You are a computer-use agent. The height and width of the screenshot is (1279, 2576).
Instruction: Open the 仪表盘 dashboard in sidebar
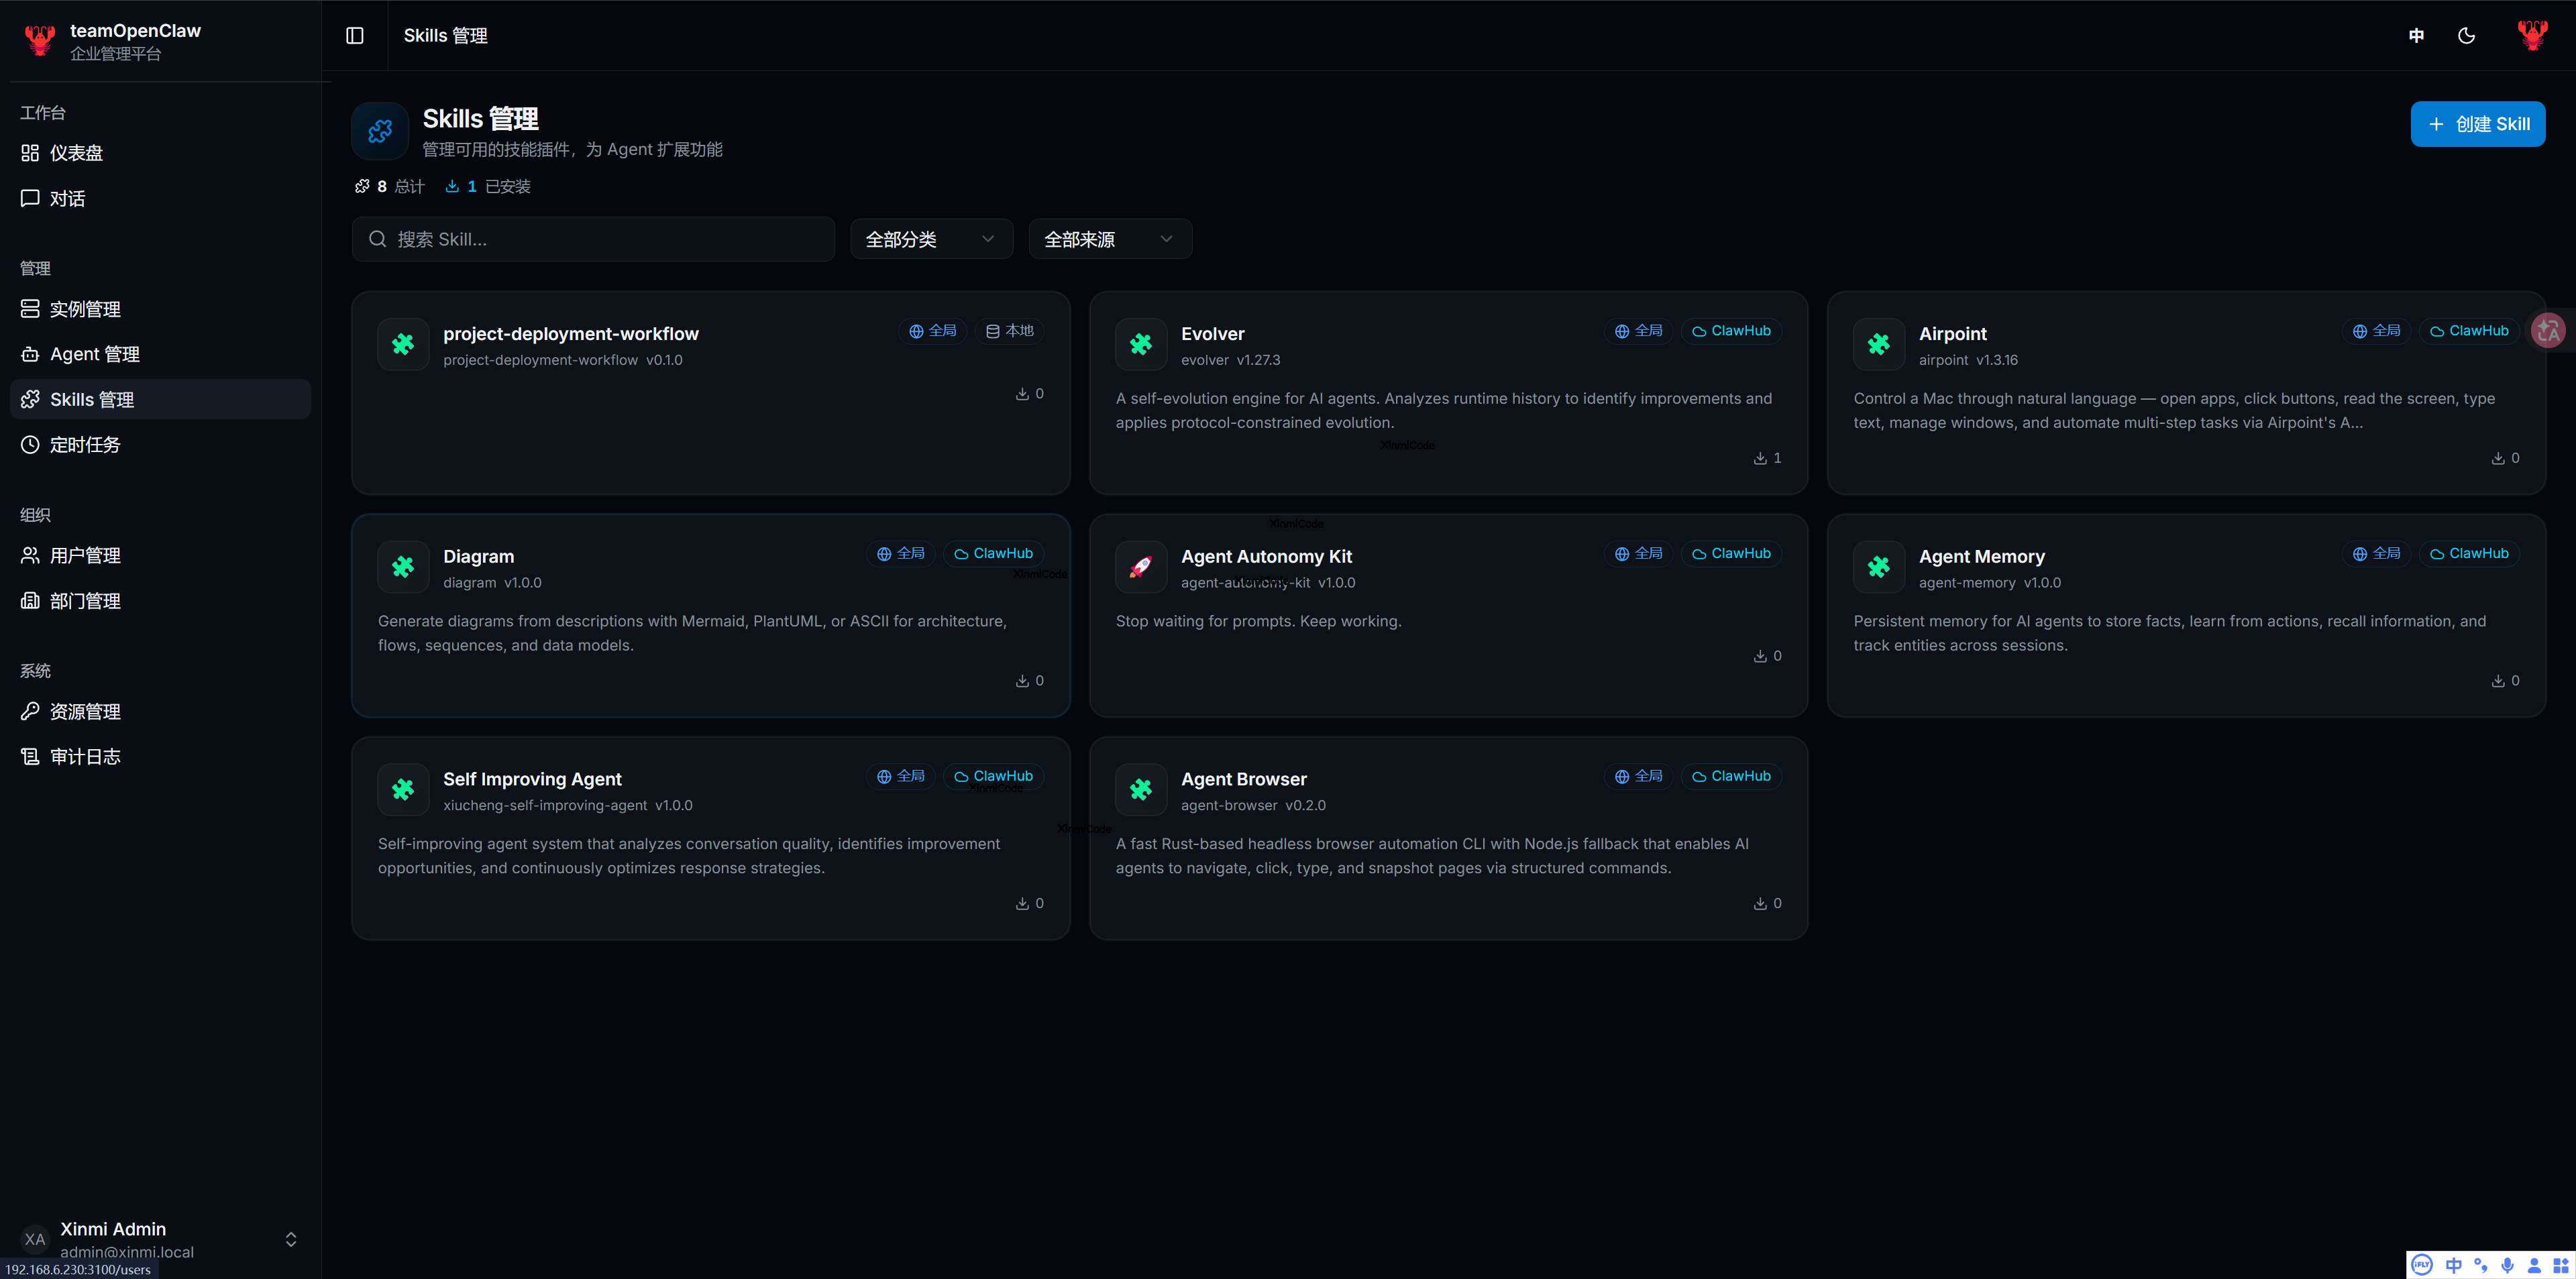click(76, 153)
